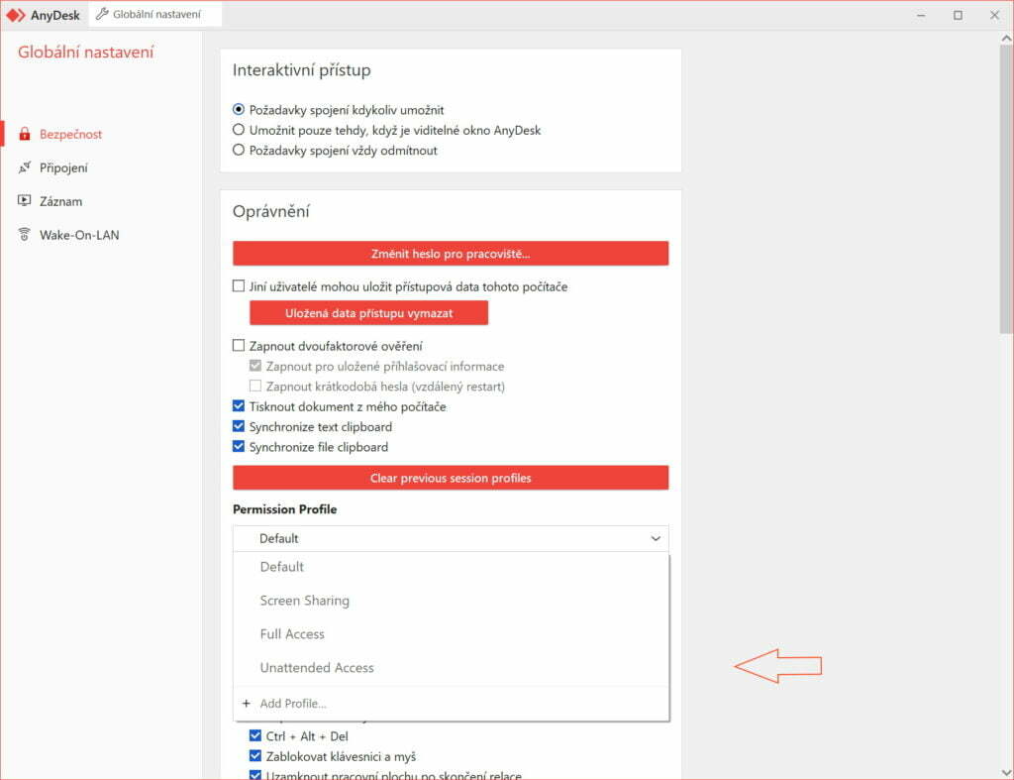Collapse the Permission Profile dropdown arrow
This screenshot has height=780, width=1014.
[x=656, y=538]
